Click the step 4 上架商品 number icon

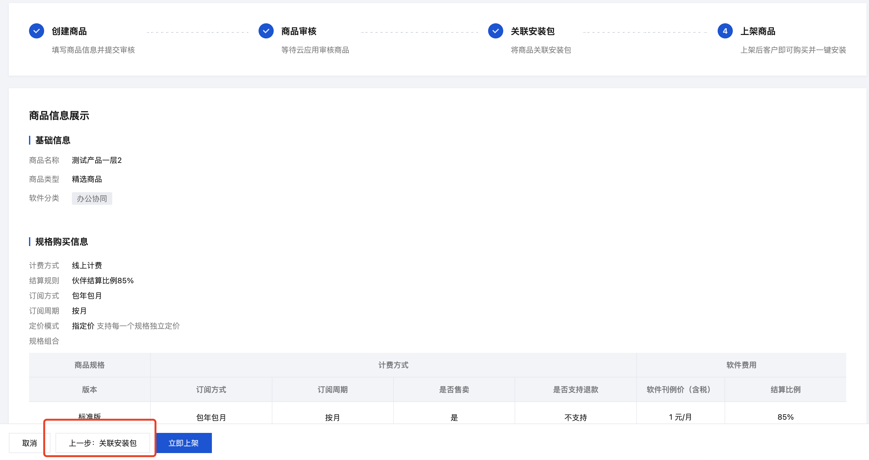tap(725, 31)
